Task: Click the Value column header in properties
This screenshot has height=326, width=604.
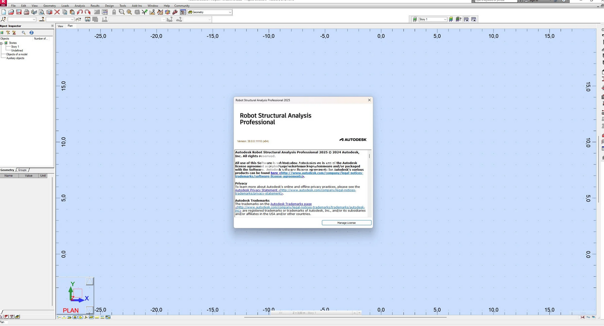Action: tap(29, 176)
